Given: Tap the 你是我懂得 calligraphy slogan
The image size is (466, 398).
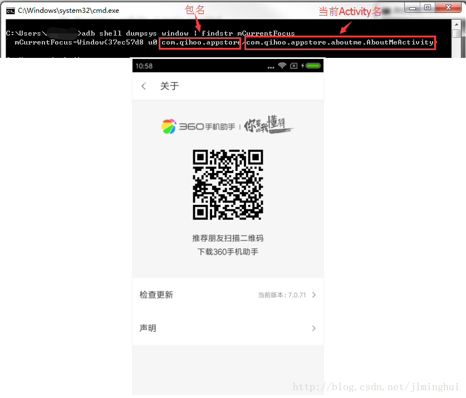Looking at the screenshot, I should (x=269, y=125).
